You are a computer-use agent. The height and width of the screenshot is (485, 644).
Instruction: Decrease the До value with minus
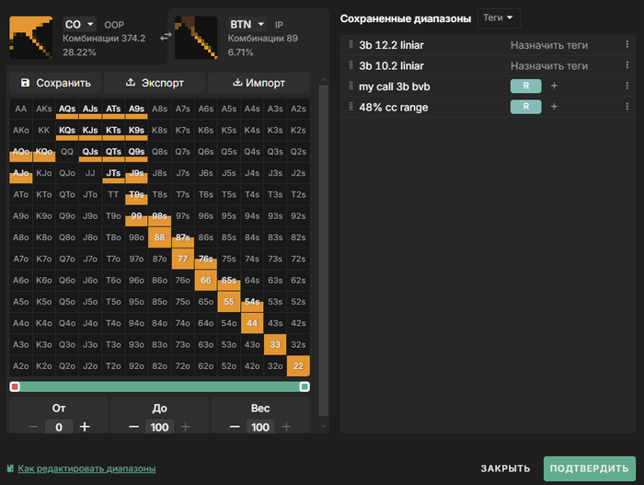tap(133, 427)
